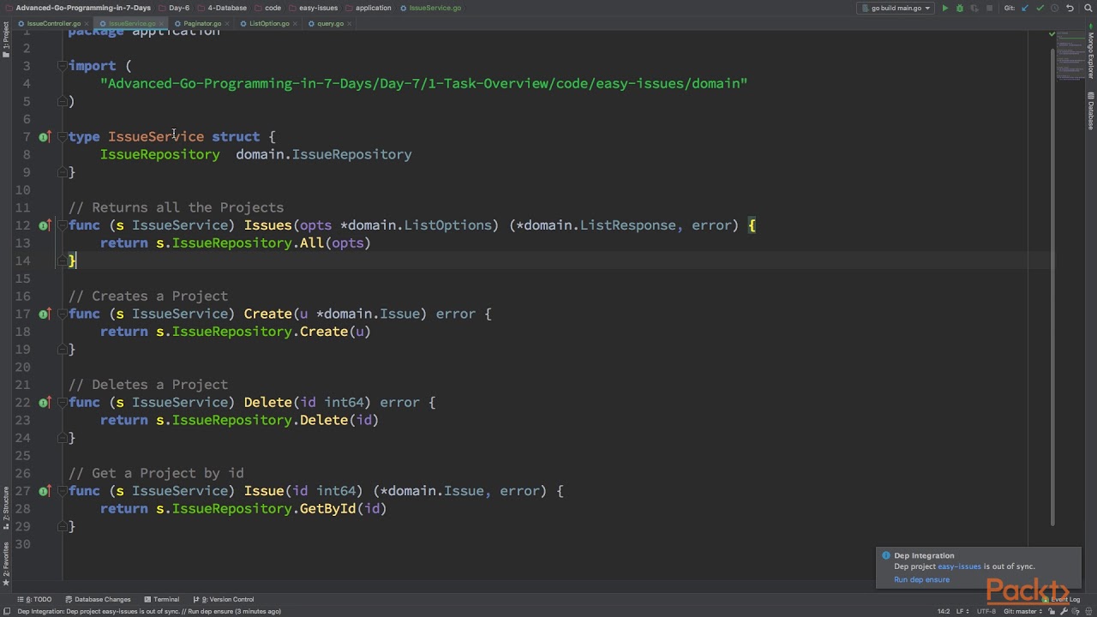Open the Version Control tool window
This screenshot has height=617, width=1097.
223,599
